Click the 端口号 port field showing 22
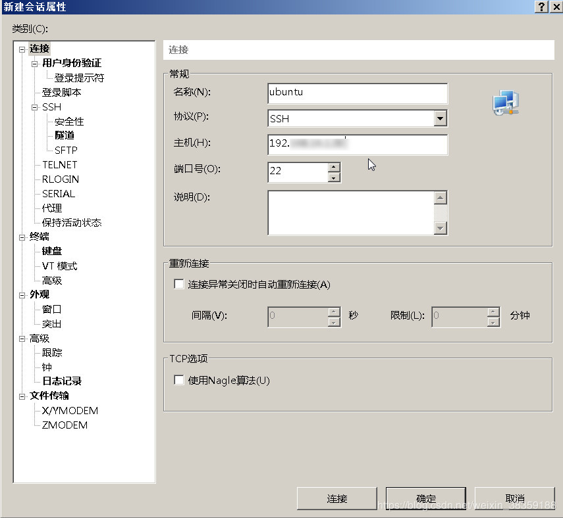The width and height of the screenshot is (563, 518). 298,172
